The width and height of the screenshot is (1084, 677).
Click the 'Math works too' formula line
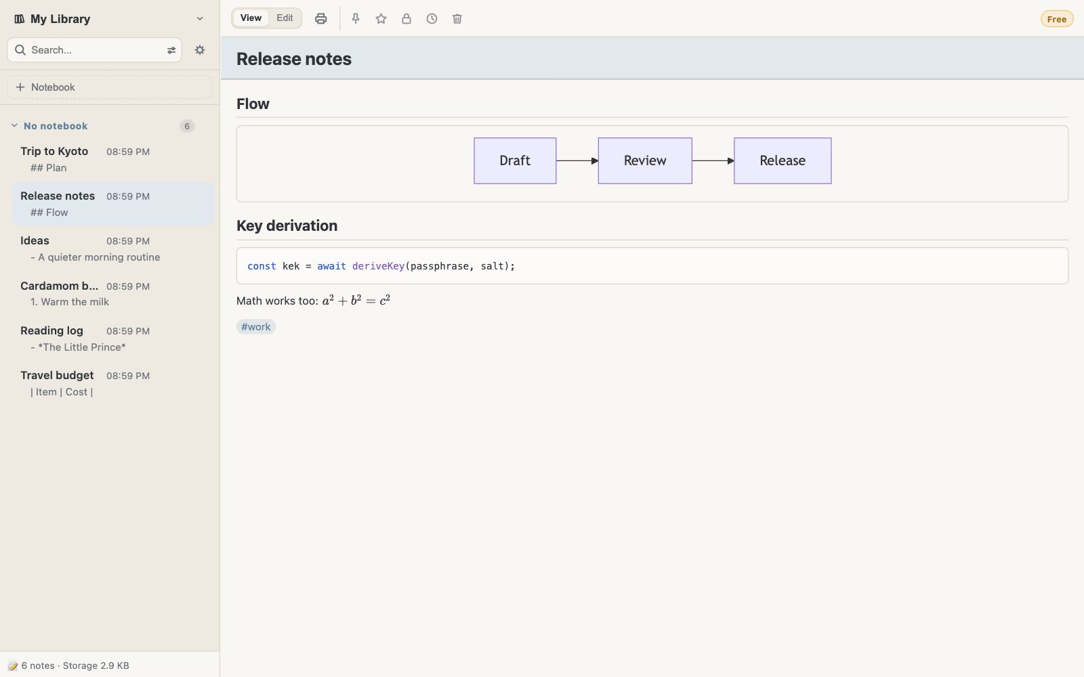coord(313,300)
